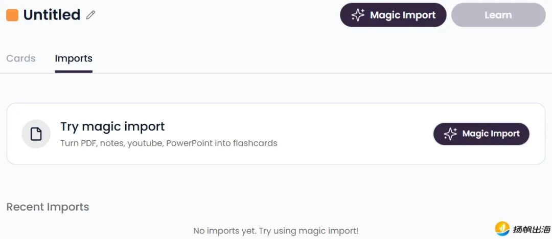Switch to the Cards tab

(x=21, y=58)
